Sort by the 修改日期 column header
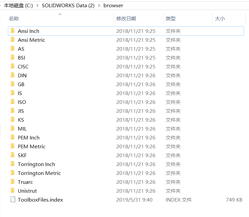This screenshot has height=217, width=249. point(126,18)
